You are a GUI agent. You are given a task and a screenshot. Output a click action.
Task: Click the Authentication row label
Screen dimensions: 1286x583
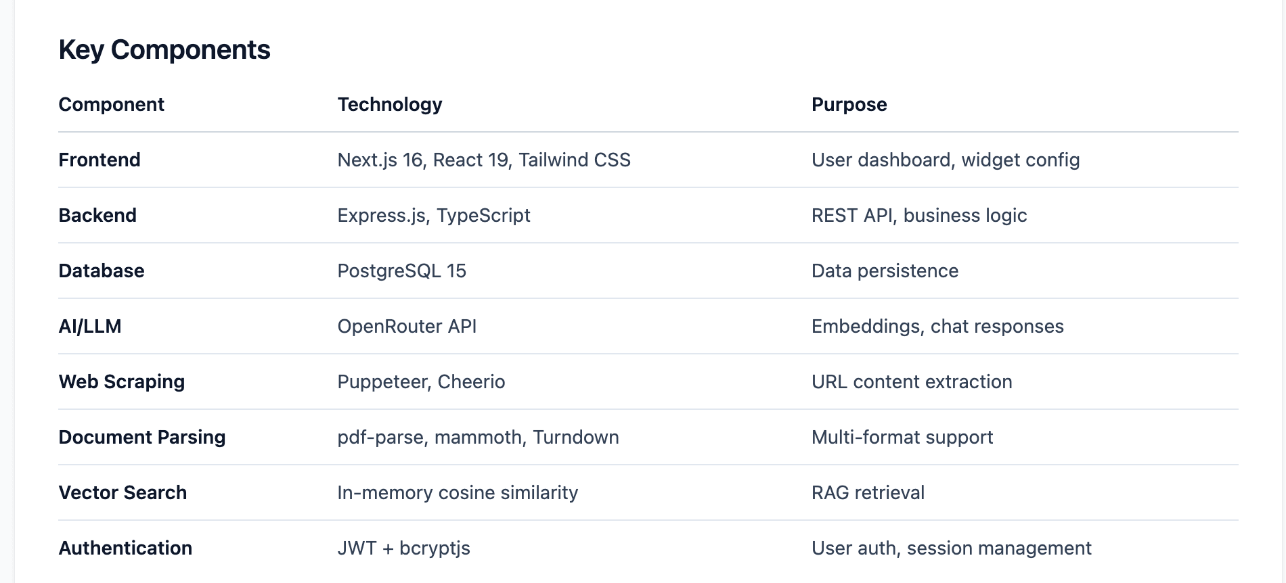tap(125, 548)
